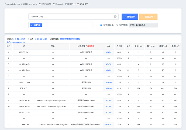
Task: Click the PTR column header
Action: click(x=53, y=46)
